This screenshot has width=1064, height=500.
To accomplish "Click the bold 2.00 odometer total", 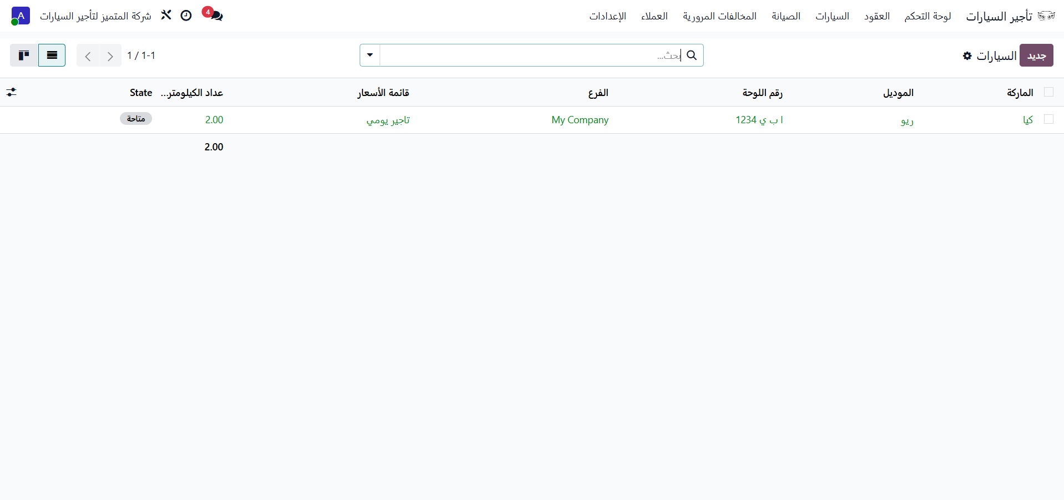I will click(214, 147).
